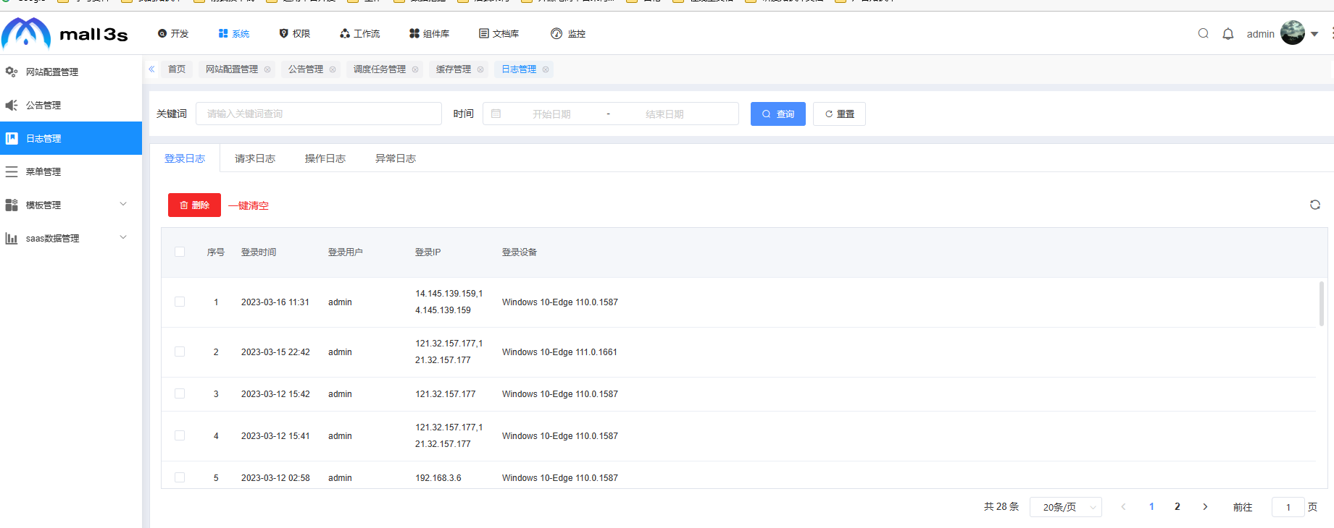Select 日志管理 in the sidebar
Viewport: 1334px width, 528px height.
click(x=71, y=138)
